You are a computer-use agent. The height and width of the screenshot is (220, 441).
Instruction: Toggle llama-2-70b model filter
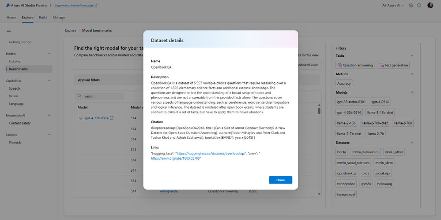coord(403,123)
